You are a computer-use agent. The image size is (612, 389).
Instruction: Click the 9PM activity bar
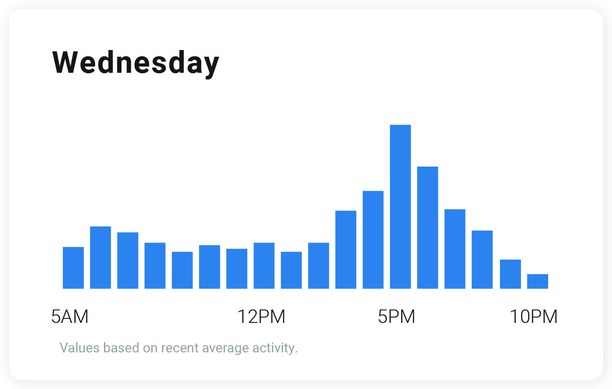pos(510,274)
